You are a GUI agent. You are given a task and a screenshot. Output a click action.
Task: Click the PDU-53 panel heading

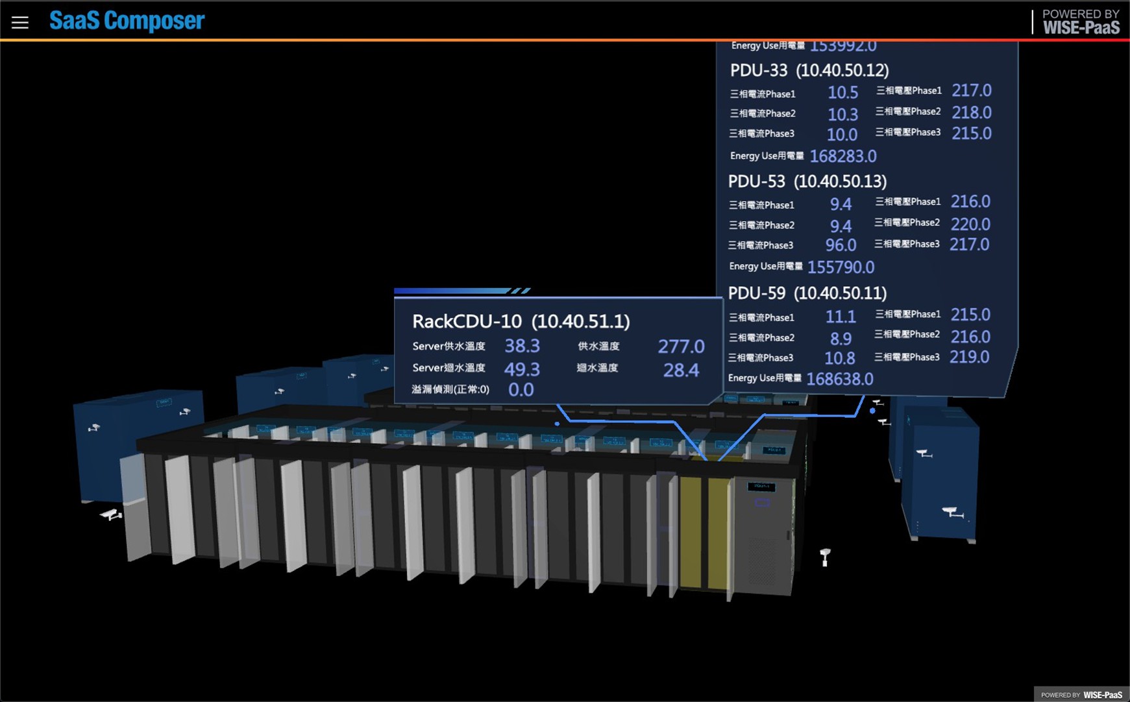[x=807, y=181]
